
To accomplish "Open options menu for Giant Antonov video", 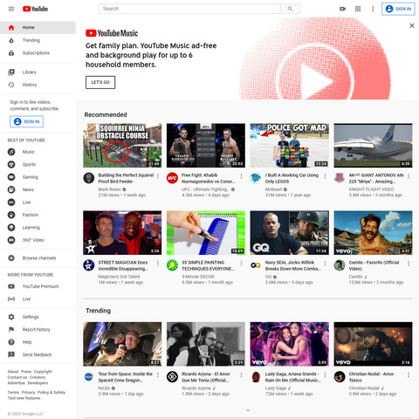I will tap(409, 176).
